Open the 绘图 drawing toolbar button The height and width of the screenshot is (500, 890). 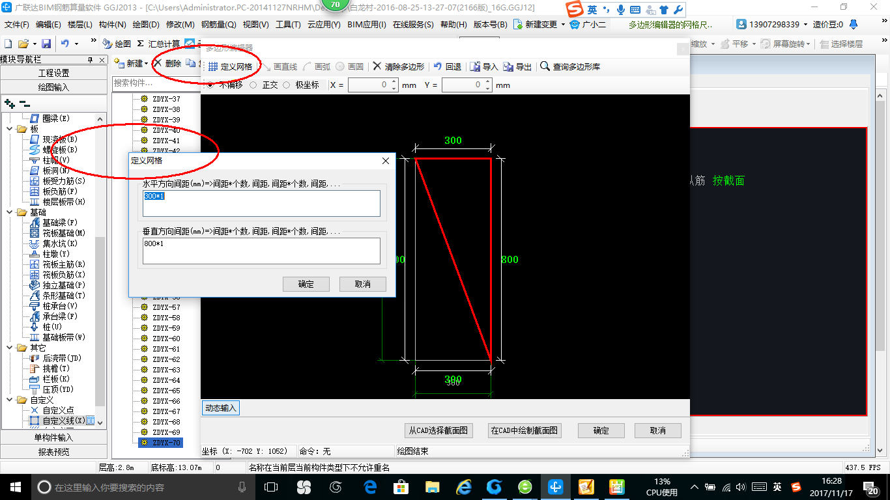(x=117, y=44)
